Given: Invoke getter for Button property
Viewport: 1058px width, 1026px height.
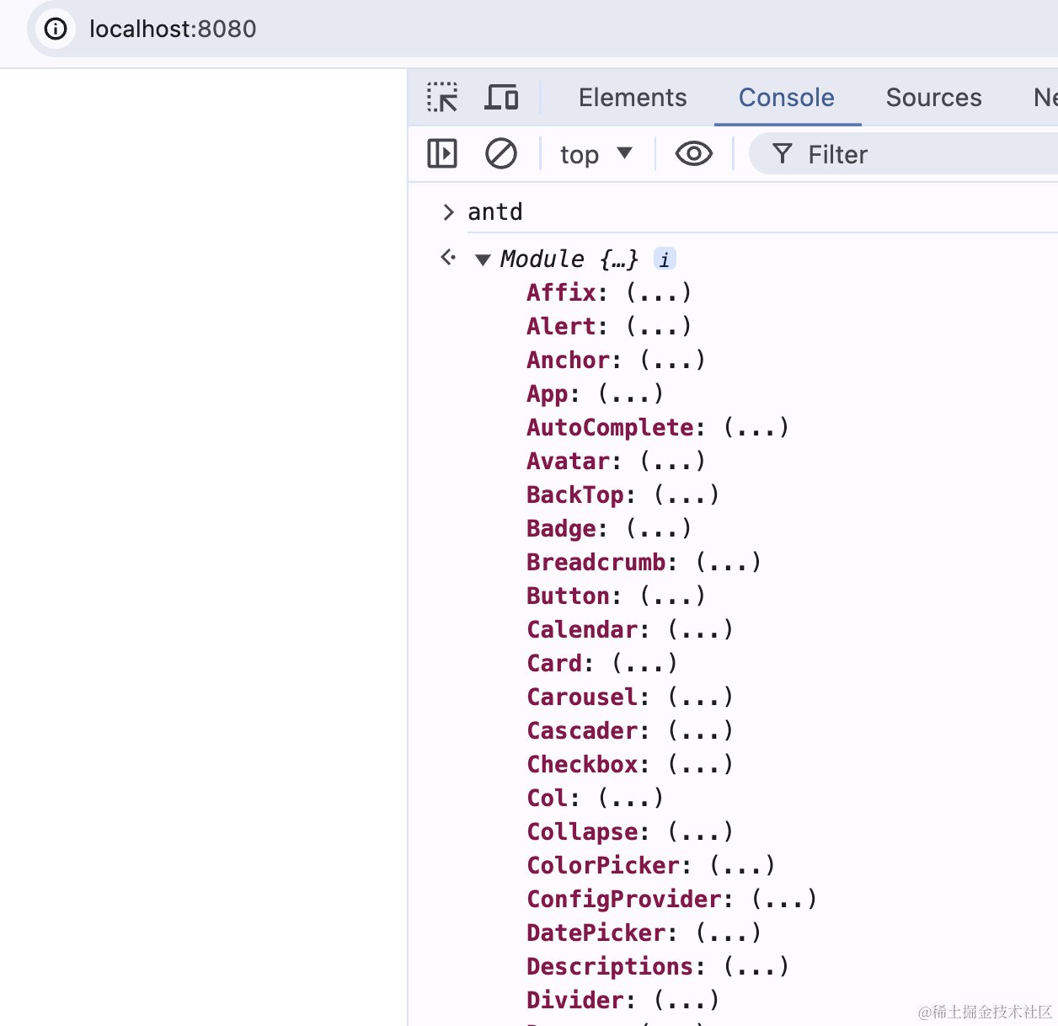Looking at the screenshot, I should [673, 596].
